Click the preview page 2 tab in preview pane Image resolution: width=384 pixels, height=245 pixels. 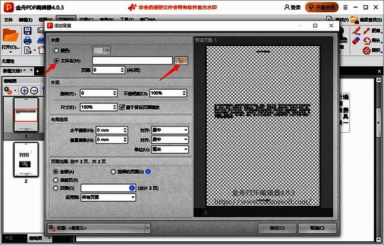(205, 213)
